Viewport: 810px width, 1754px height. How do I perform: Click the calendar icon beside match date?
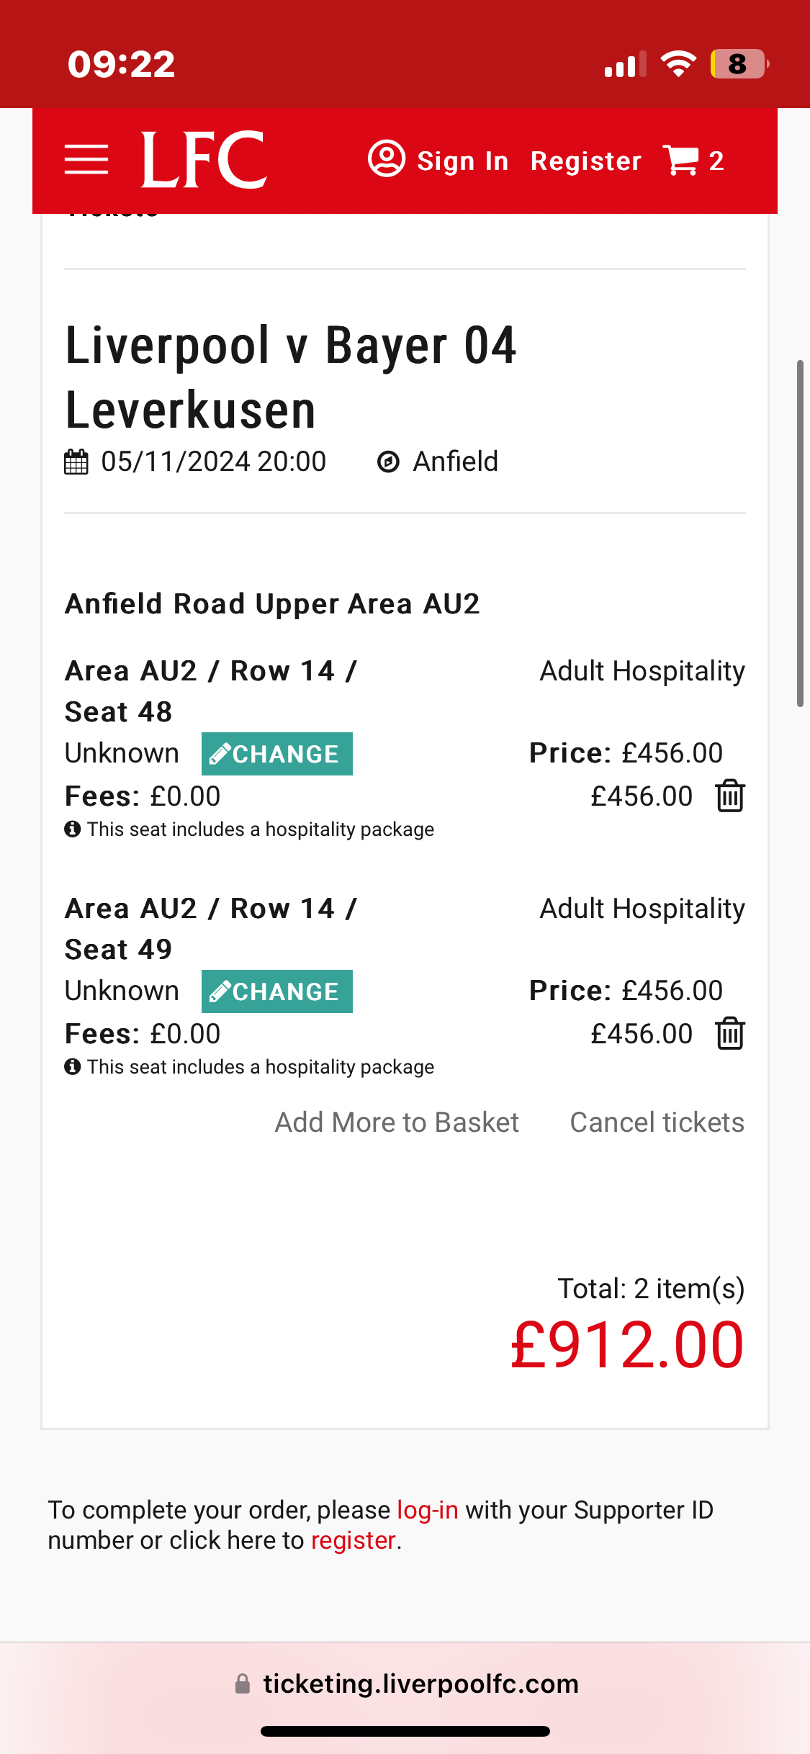click(x=76, y=462)
